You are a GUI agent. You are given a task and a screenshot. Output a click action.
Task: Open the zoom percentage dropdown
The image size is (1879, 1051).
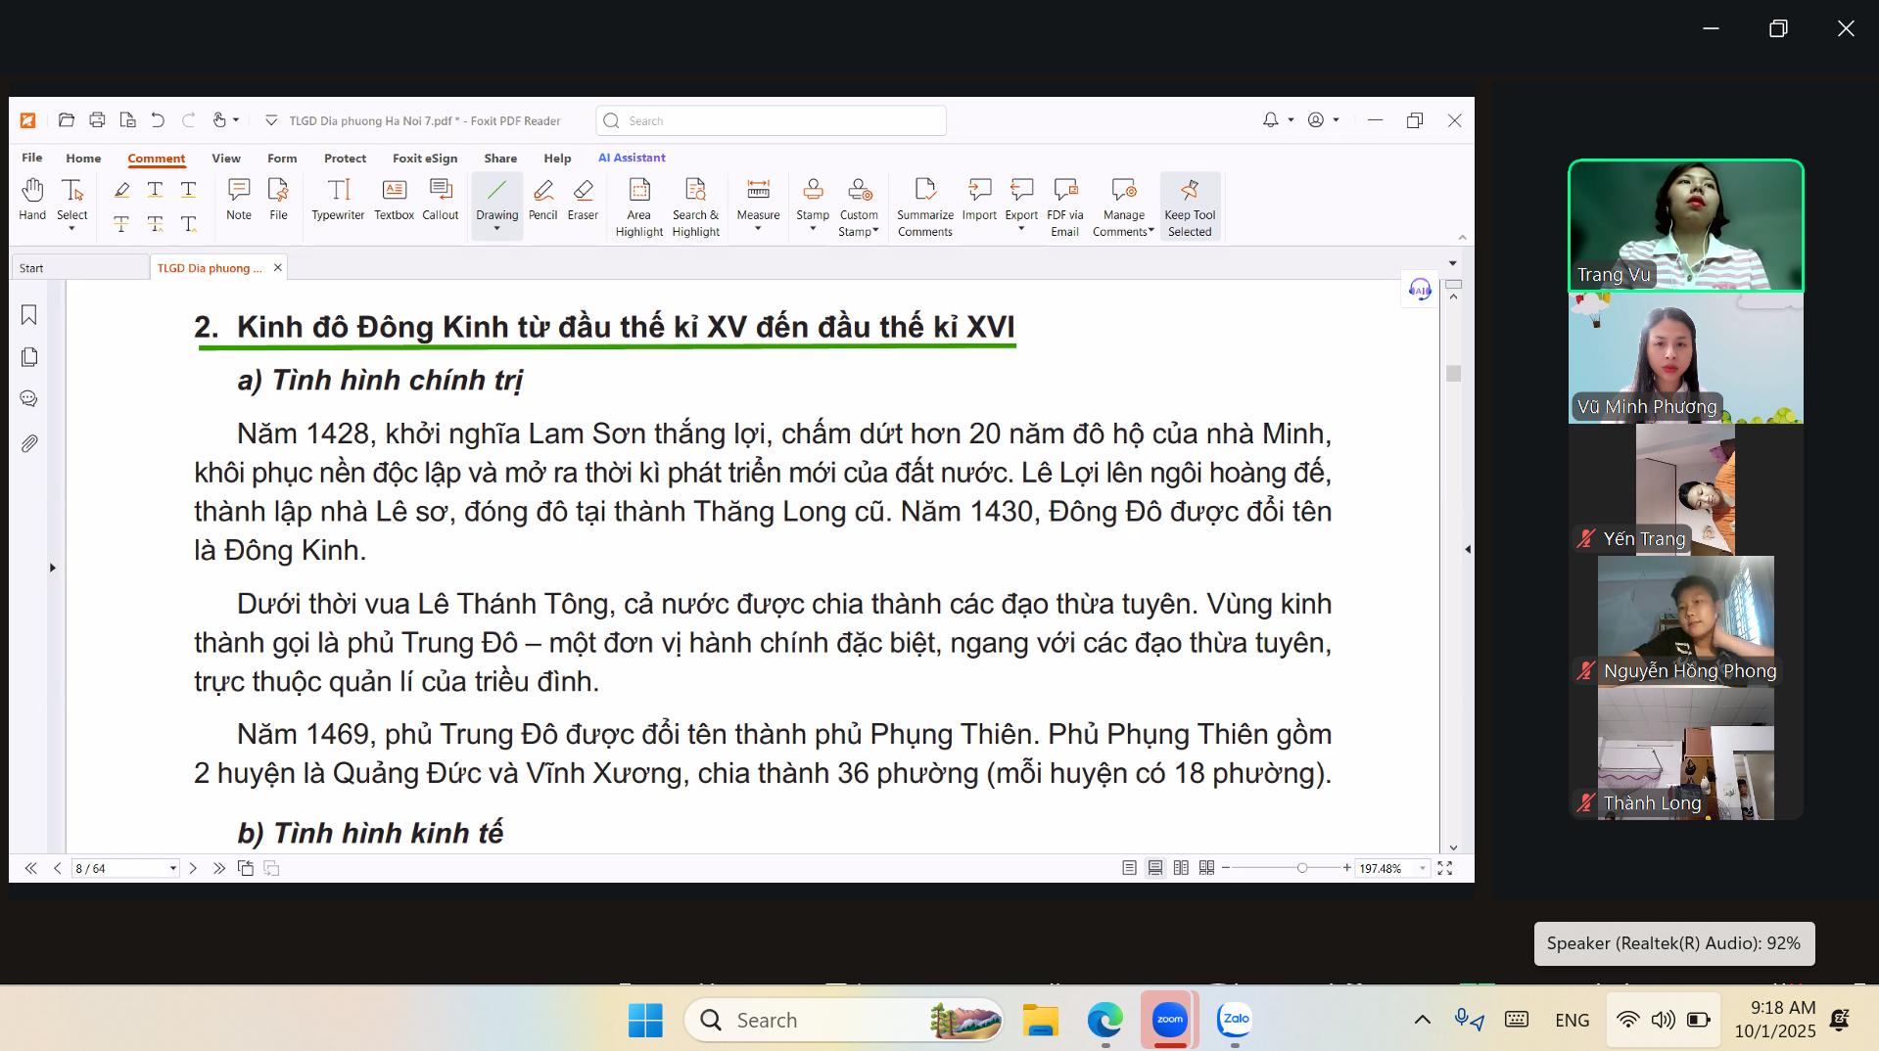click(1423, 868)
